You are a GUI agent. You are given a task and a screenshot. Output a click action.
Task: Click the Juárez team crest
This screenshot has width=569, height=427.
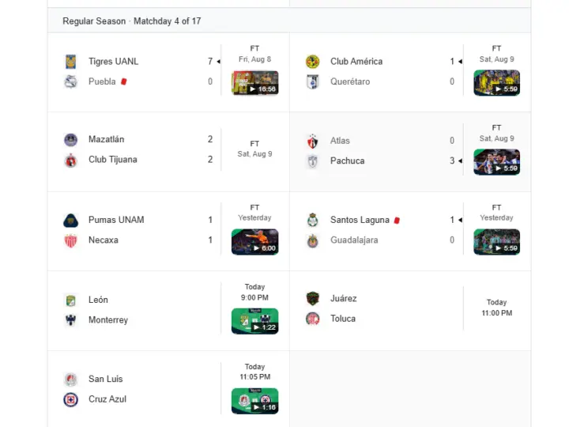(x=312, y=298)
